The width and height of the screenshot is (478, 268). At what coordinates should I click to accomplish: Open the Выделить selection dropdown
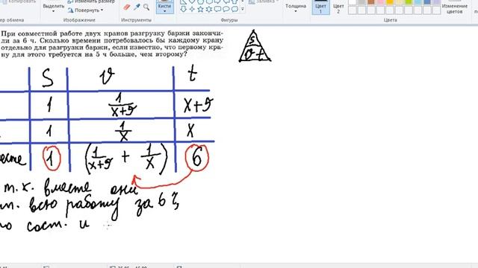pyautogui.click(x=53, y=7)
